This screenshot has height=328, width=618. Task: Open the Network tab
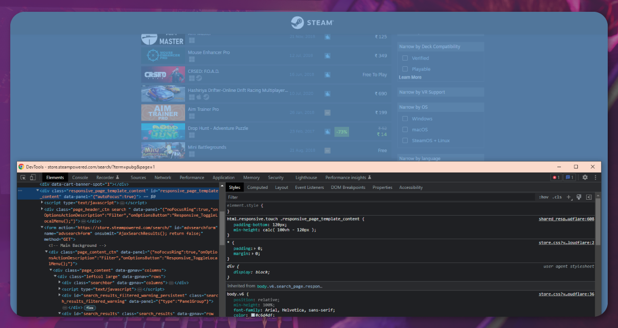point(163,178)
